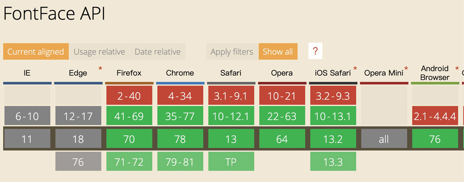Image resolution: width=464 pixels, height=182 pixels.
Task: Open the question mark help button
Action: (315, 51)
